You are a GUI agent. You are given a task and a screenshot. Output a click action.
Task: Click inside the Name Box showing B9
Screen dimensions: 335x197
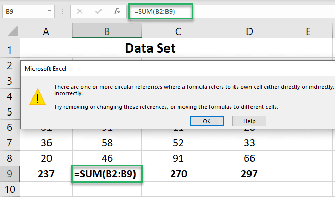24,11
